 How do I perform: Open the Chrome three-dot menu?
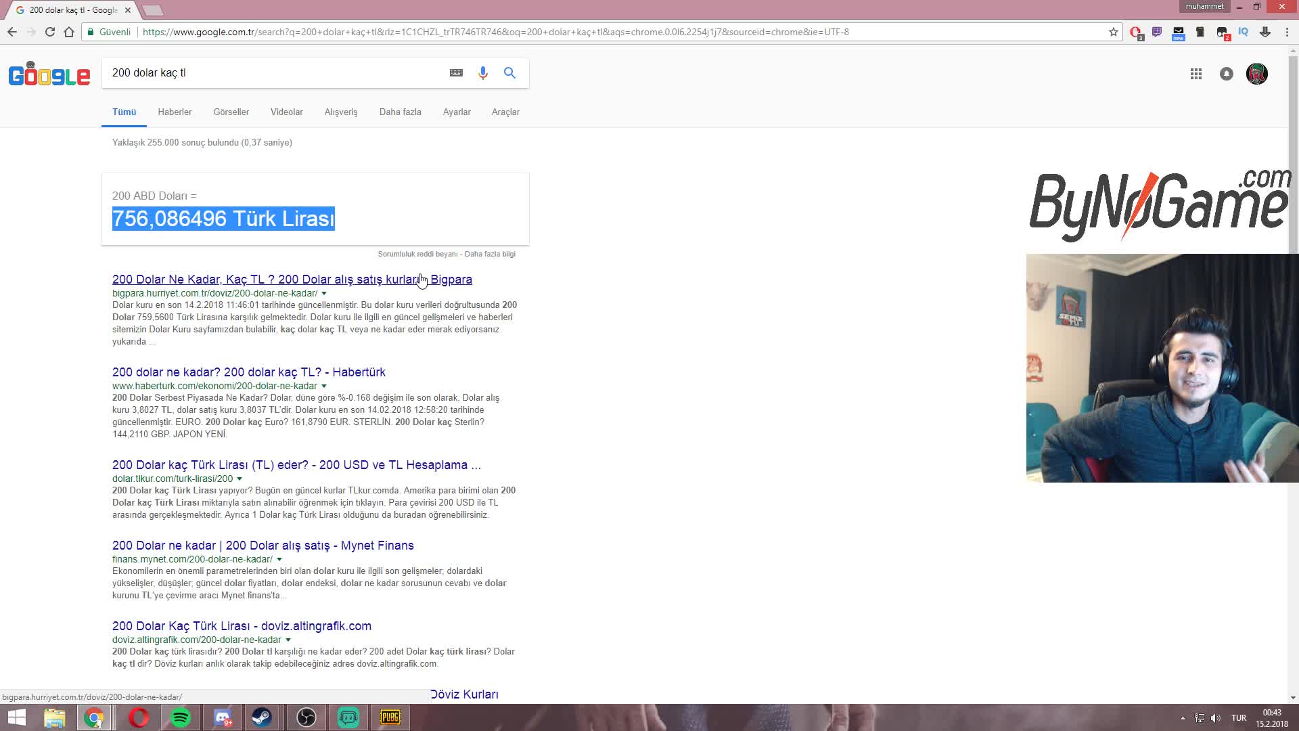tap(1287, 32)
